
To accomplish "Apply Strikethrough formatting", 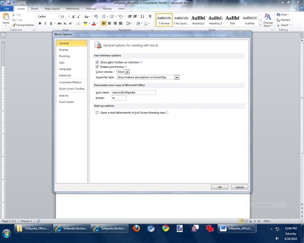I will pyautogui.click(x=60, y=23).
